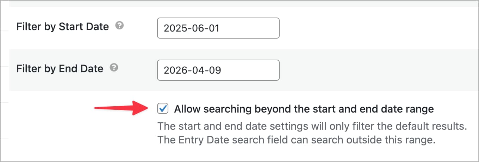The height and width of the screenshot is (162, 479).
Task: Disable searching outside the start/end date range
Action: (x=163, y=109)
